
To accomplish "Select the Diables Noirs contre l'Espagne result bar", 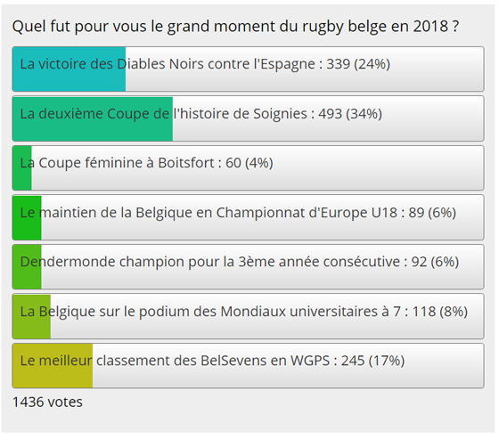I will click(249, 69).
